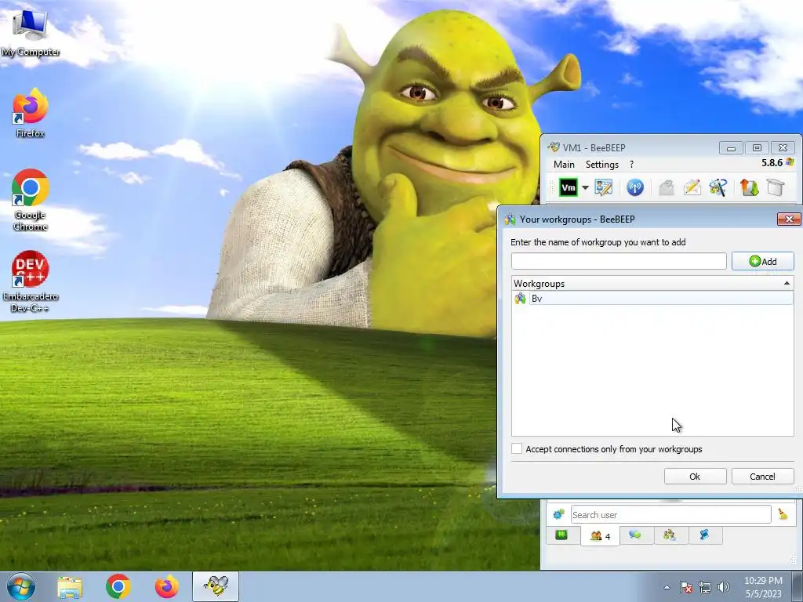The height and width of the screenshot is (602, 803).
Task: Click the volume speaker tray icon
Action: click(x=723, y=587)
